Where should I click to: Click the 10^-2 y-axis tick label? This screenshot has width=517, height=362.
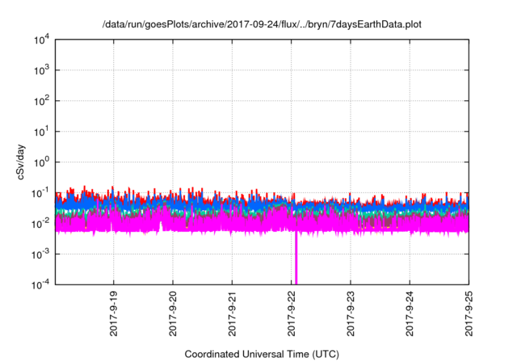point(41,224)
